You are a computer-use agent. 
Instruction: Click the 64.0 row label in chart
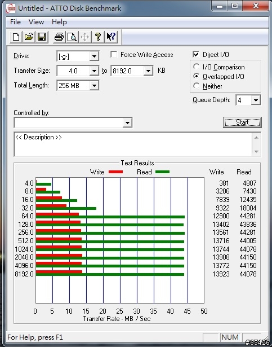pos(28,216)
